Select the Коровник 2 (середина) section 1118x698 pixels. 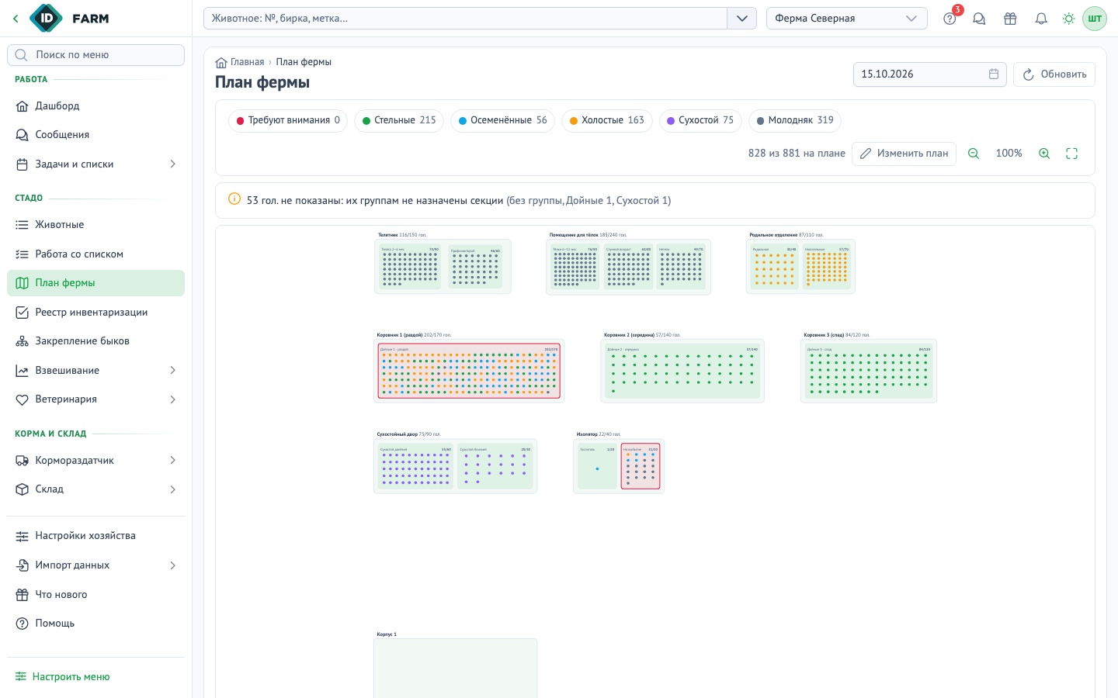point(682,371)
